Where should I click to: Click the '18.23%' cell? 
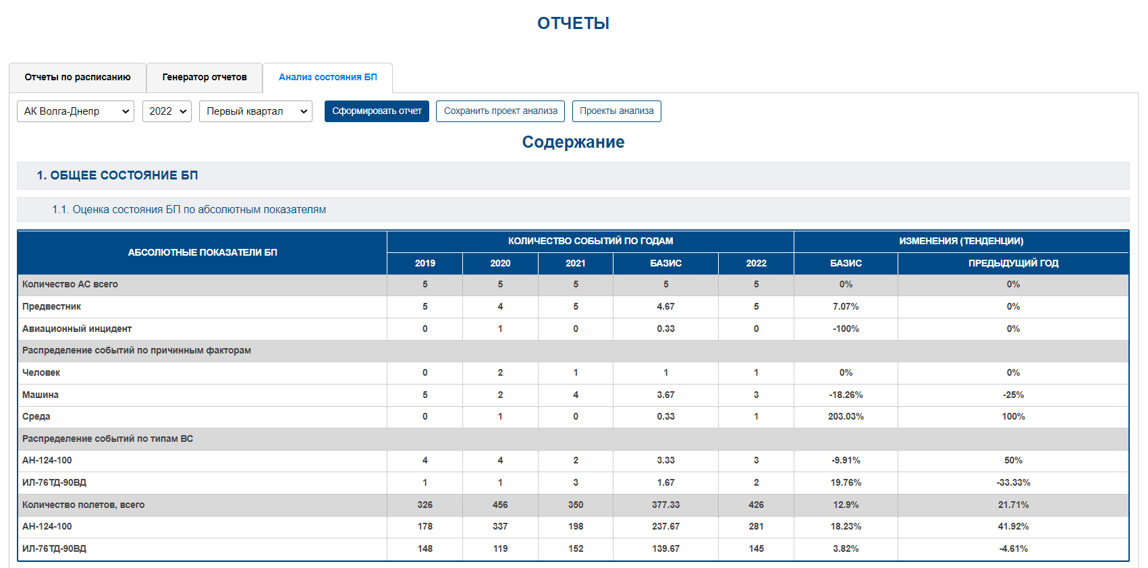(846, 526)
